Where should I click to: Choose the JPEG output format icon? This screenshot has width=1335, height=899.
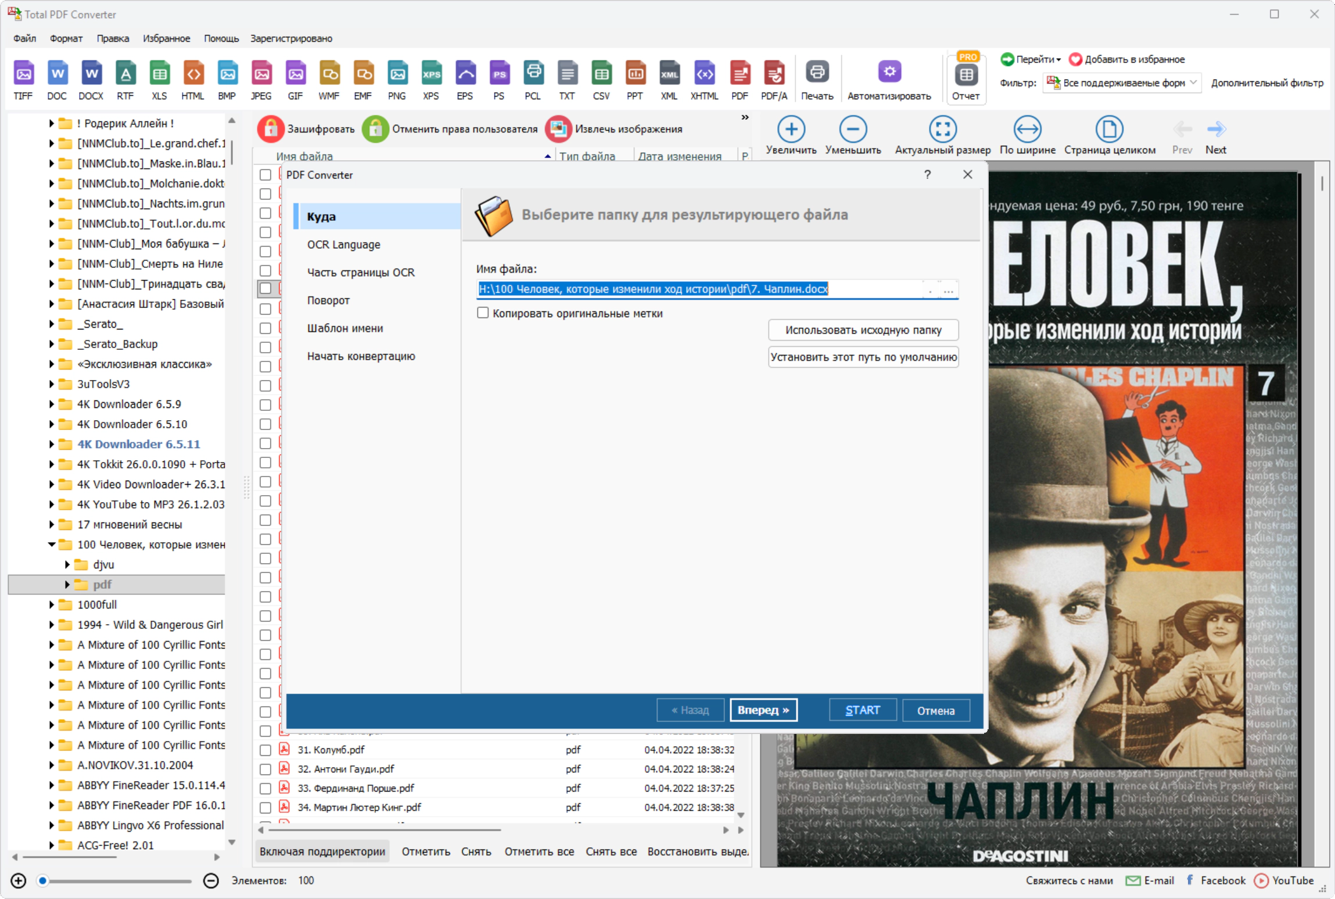(261, 74)
